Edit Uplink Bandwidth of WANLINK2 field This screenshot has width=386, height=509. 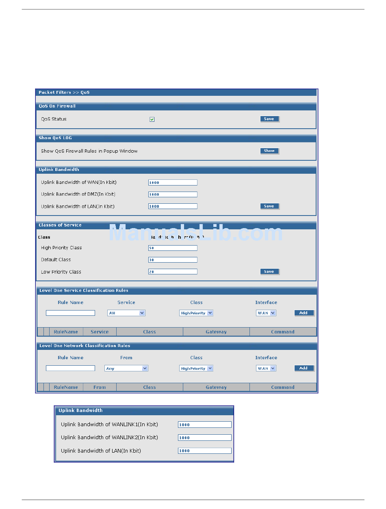click(205, 438)
